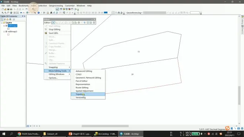Click the Identify info tool
The width and height of the screenshot is (244, 137).
[x=38, y=13]
